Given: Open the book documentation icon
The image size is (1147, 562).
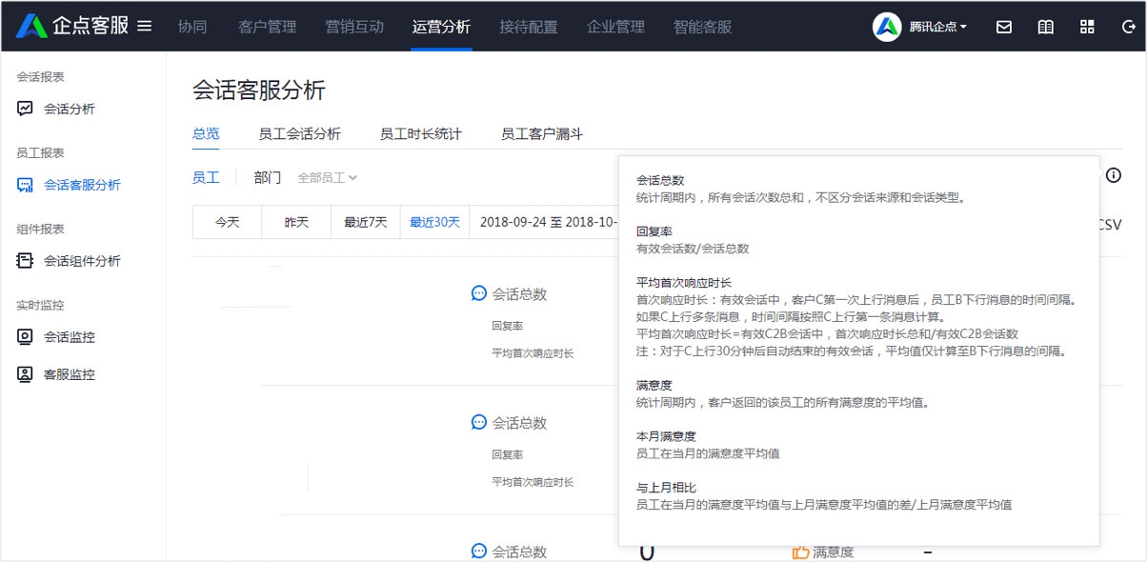Looking at the screenshot, I should (x=1045, y=27).
